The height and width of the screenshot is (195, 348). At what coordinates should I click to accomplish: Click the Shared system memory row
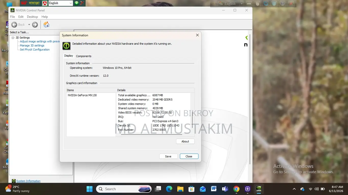[x=153, y=108]
